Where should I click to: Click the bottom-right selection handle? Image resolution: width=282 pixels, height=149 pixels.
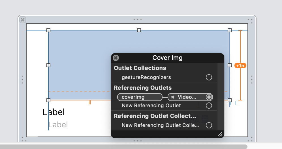230,100
